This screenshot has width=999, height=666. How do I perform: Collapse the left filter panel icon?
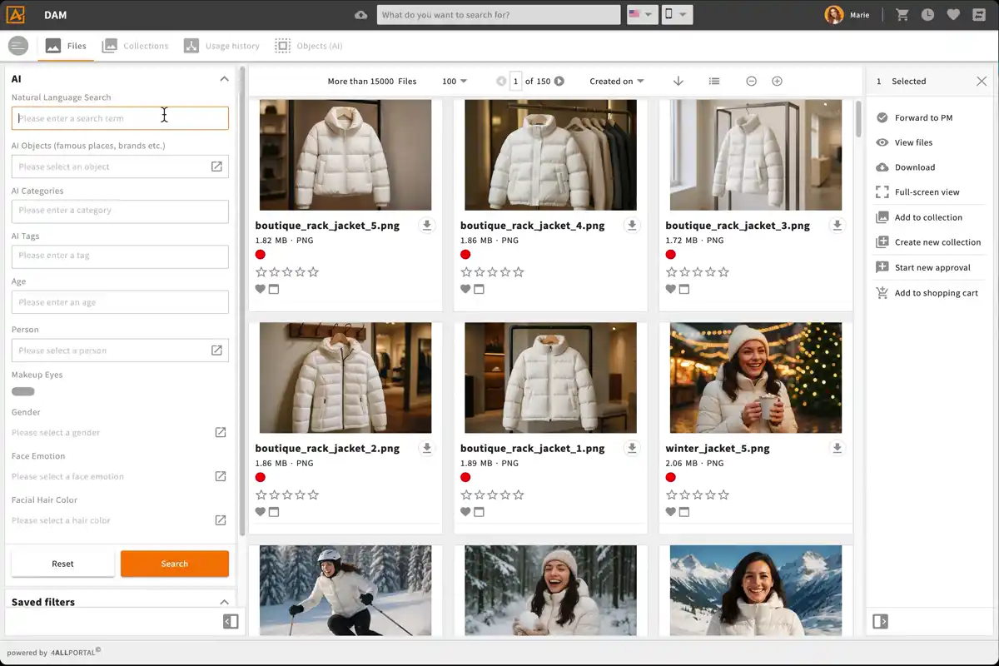click(231, 621)
